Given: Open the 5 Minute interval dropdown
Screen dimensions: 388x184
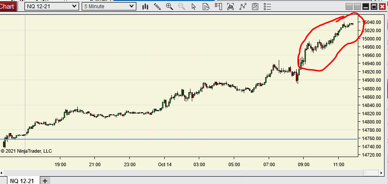Looking at the screenshot, I should click(x=109, y=7).
